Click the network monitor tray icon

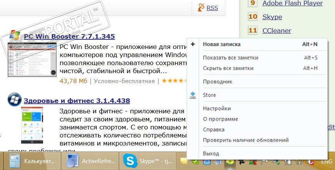click(299, 162)
